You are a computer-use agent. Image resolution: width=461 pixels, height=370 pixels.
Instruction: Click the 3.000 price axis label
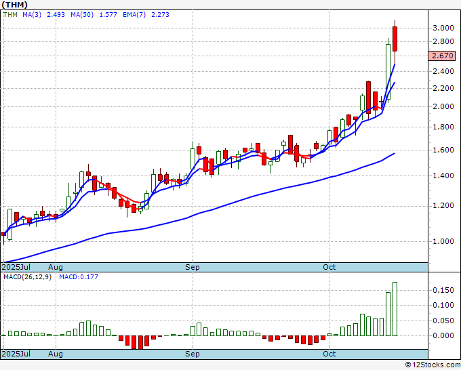(443, 28)
